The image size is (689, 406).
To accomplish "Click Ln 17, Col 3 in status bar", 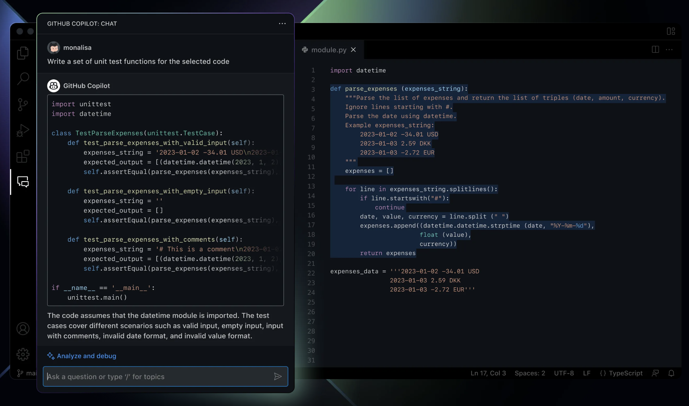I will pos(488,373).
